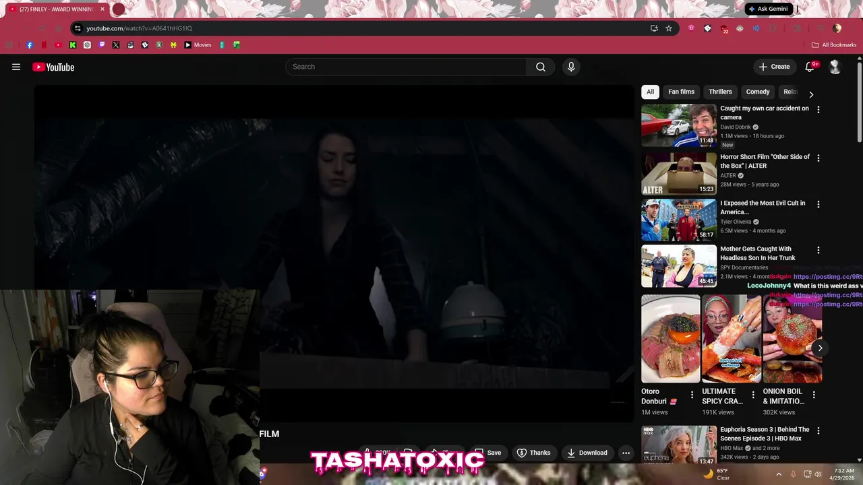
Task: Open Netflix bookmark in bookmarks bar
Action: click(x=44, y=45)
